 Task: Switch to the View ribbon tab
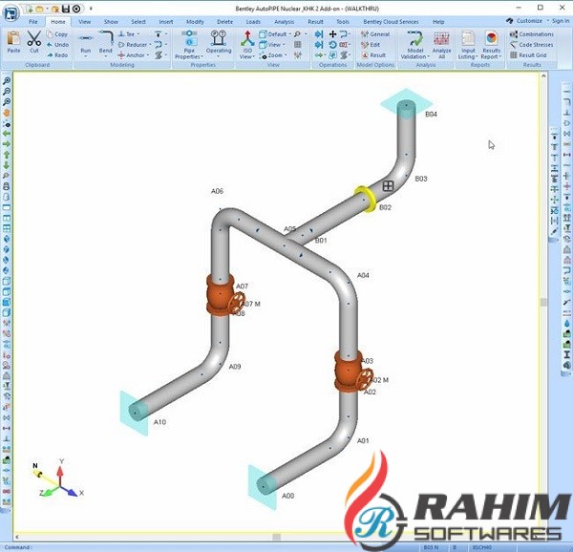tap(84, 22)
